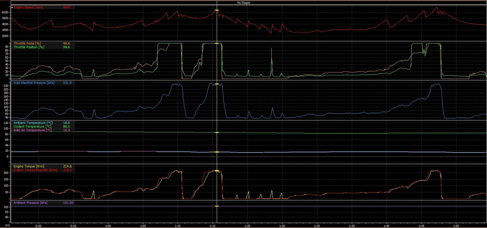Select the Engine Torque [N·m] channel label

29,166
